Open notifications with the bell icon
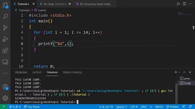This screenshot has width=195, height=109. pos(190,107)
